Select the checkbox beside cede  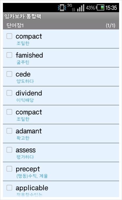point(9,74)
